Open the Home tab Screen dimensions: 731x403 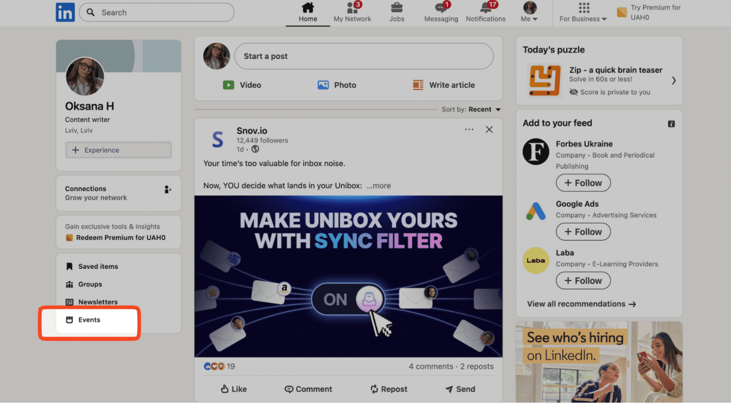(308, 13)
